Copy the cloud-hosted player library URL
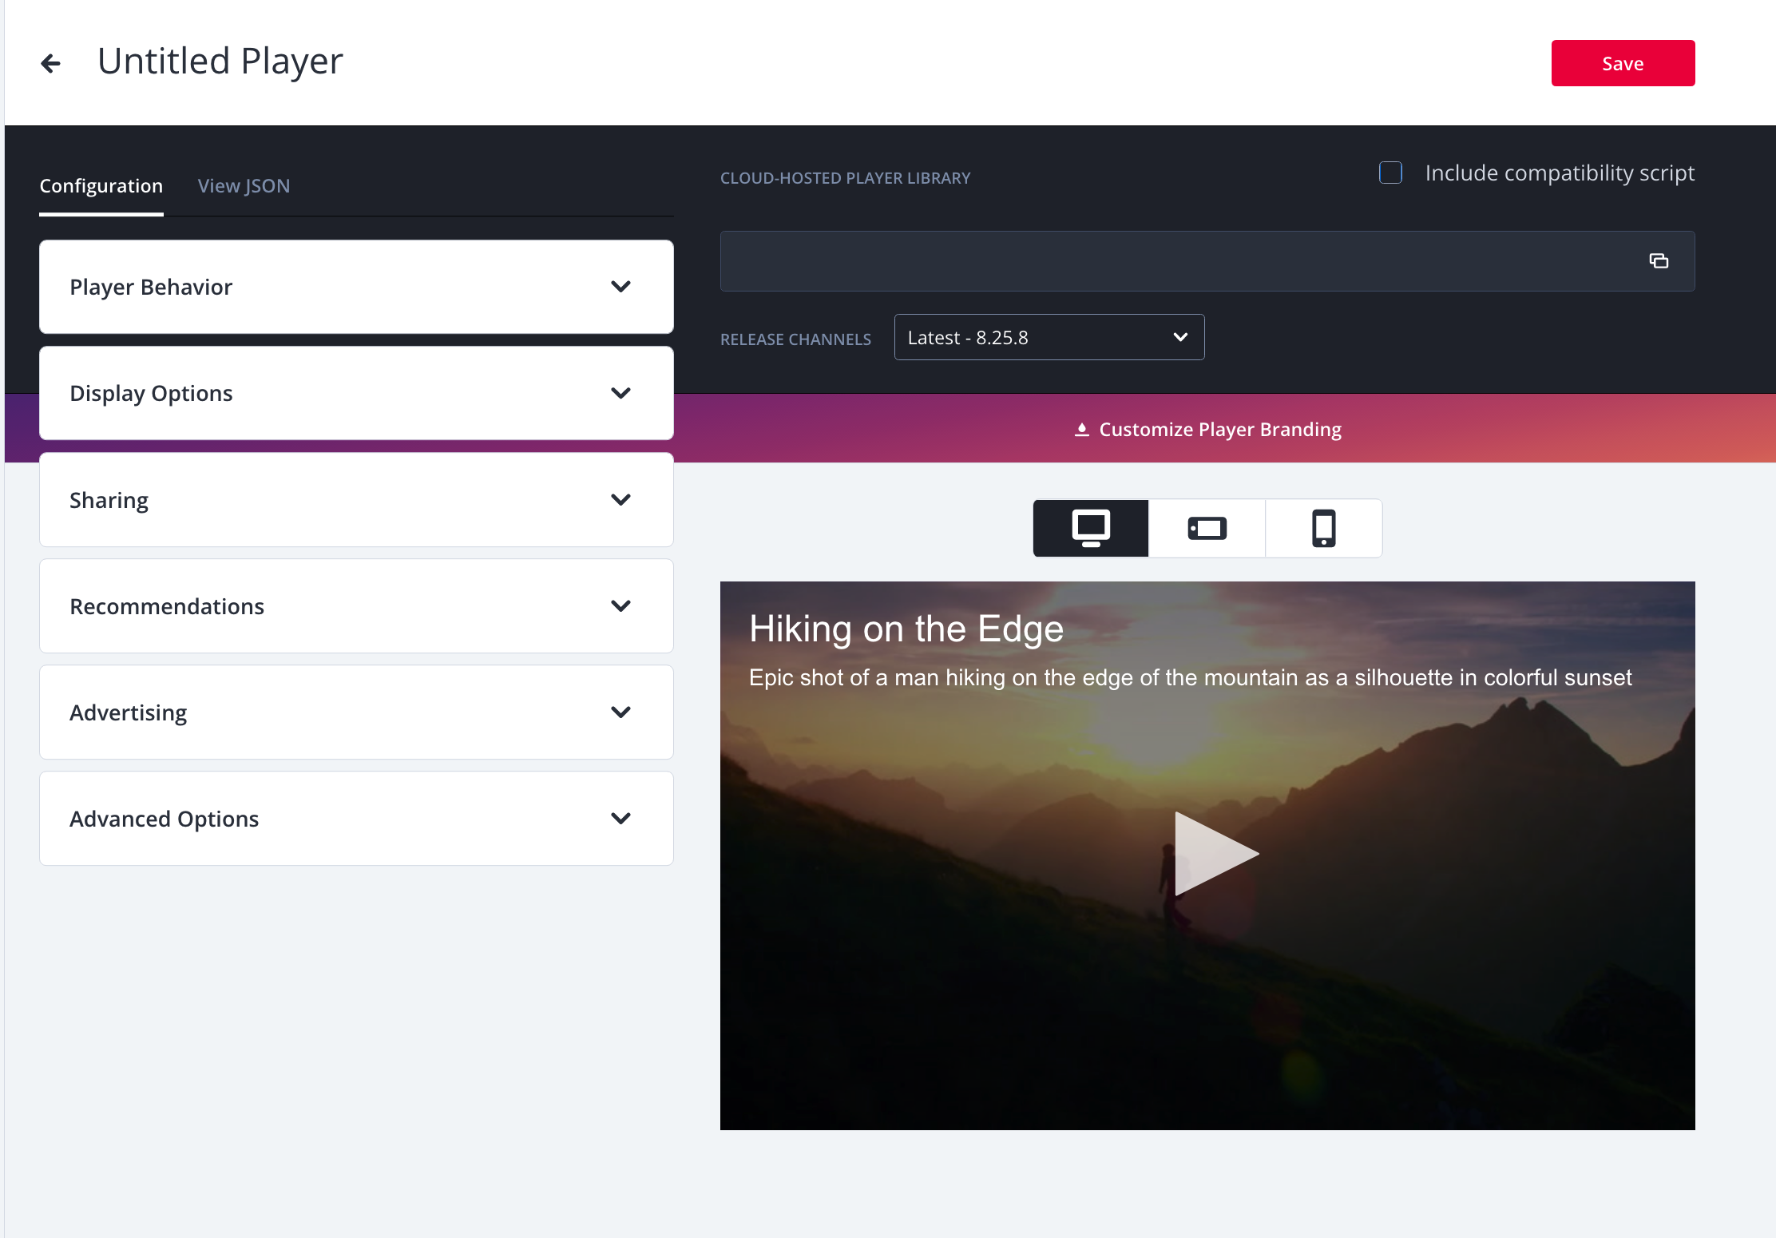 (x=1658, y=261)
